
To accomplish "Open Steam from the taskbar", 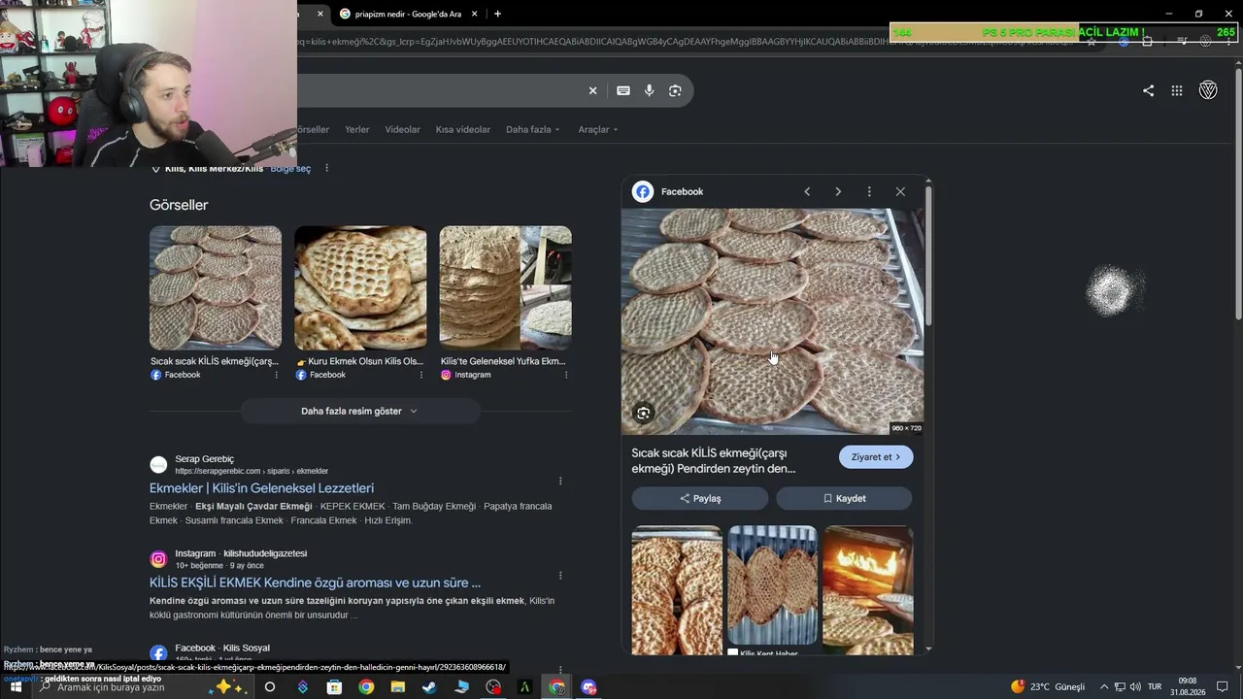I will click(429, 687).
